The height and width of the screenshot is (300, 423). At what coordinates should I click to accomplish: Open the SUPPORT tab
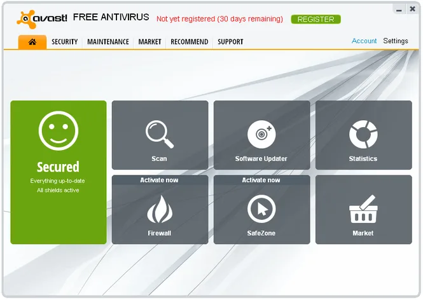230,42
